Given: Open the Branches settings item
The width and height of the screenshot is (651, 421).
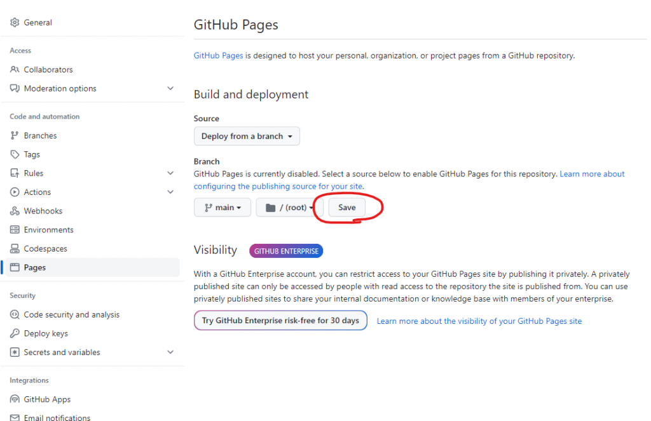Looking at the screenshot, I should [x=40, y=136].
